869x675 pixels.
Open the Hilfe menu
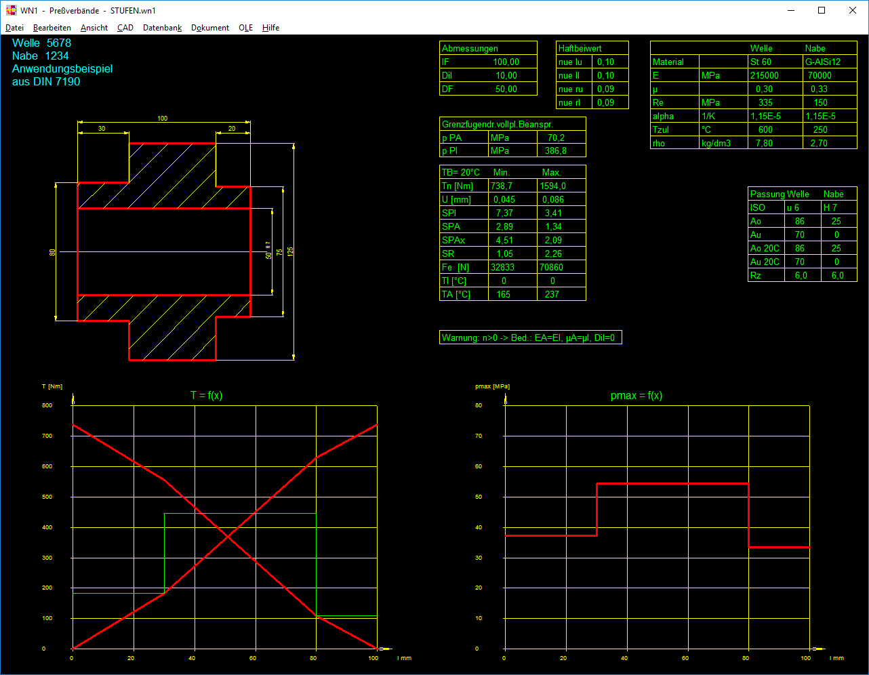click(x=271, y=28)
